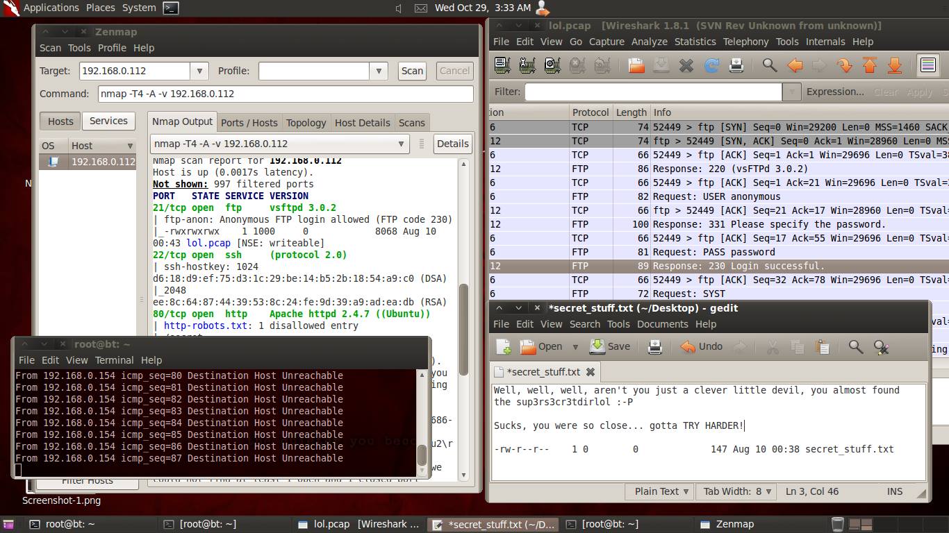
Task: Click Expression... button beside filter
Action: pyautogui.click(x=835, y=92)
